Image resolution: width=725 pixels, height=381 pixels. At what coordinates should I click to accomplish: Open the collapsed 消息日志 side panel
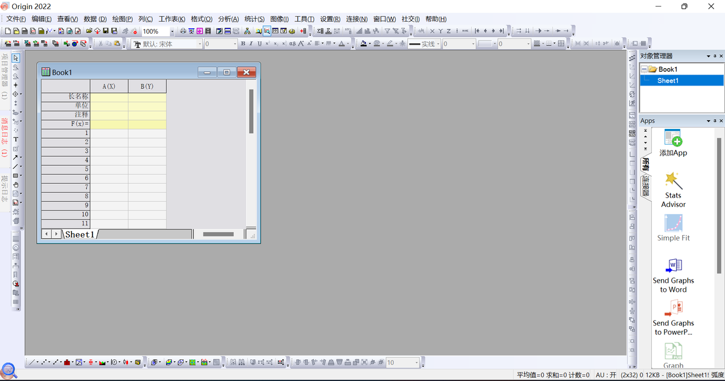(x=5, y=139)
